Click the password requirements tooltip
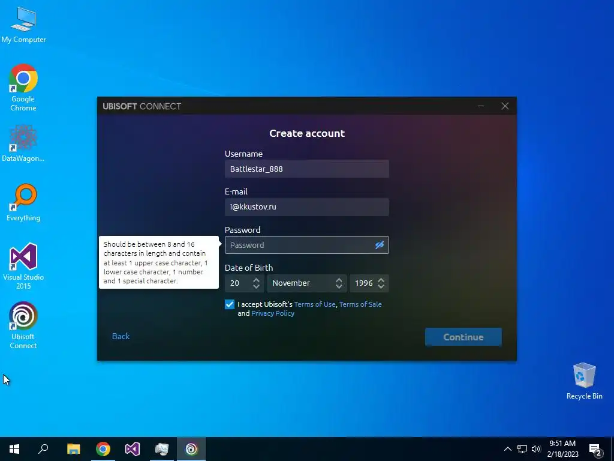 coord(158,262)
